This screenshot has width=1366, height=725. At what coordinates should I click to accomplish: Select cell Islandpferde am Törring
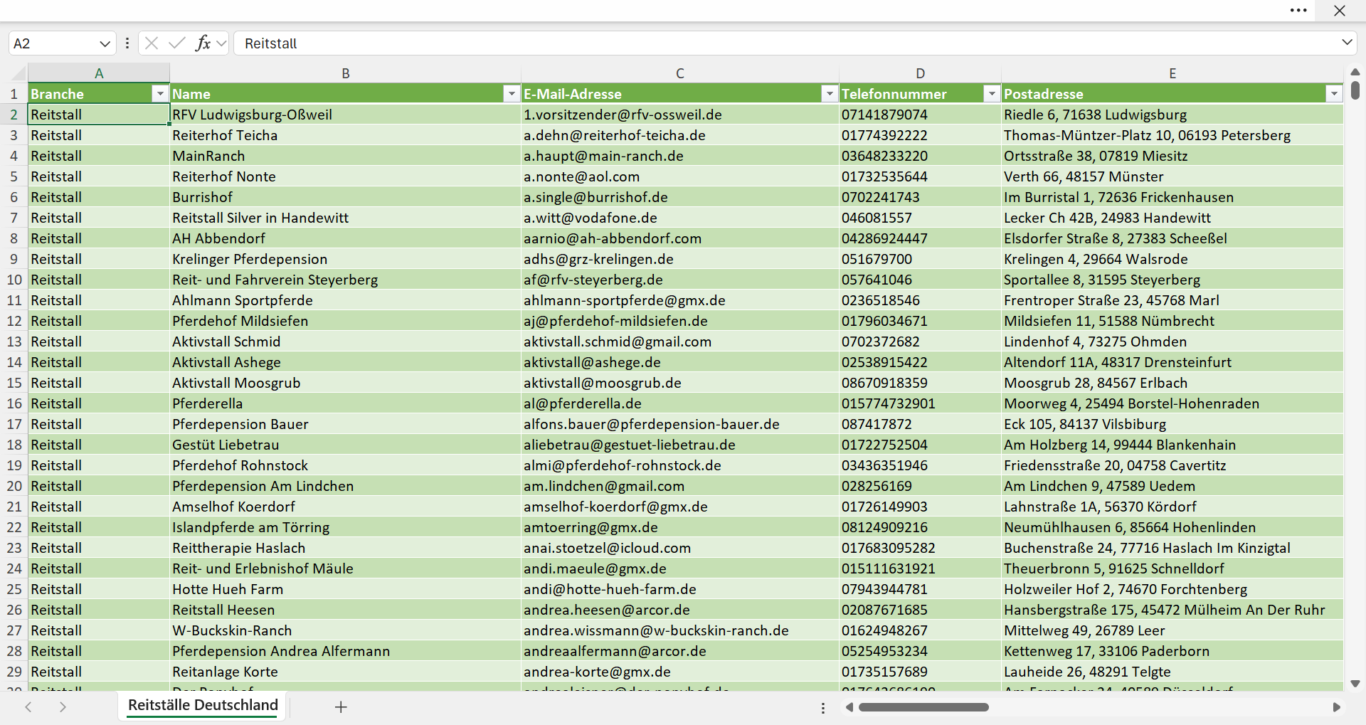pos(346,527)
